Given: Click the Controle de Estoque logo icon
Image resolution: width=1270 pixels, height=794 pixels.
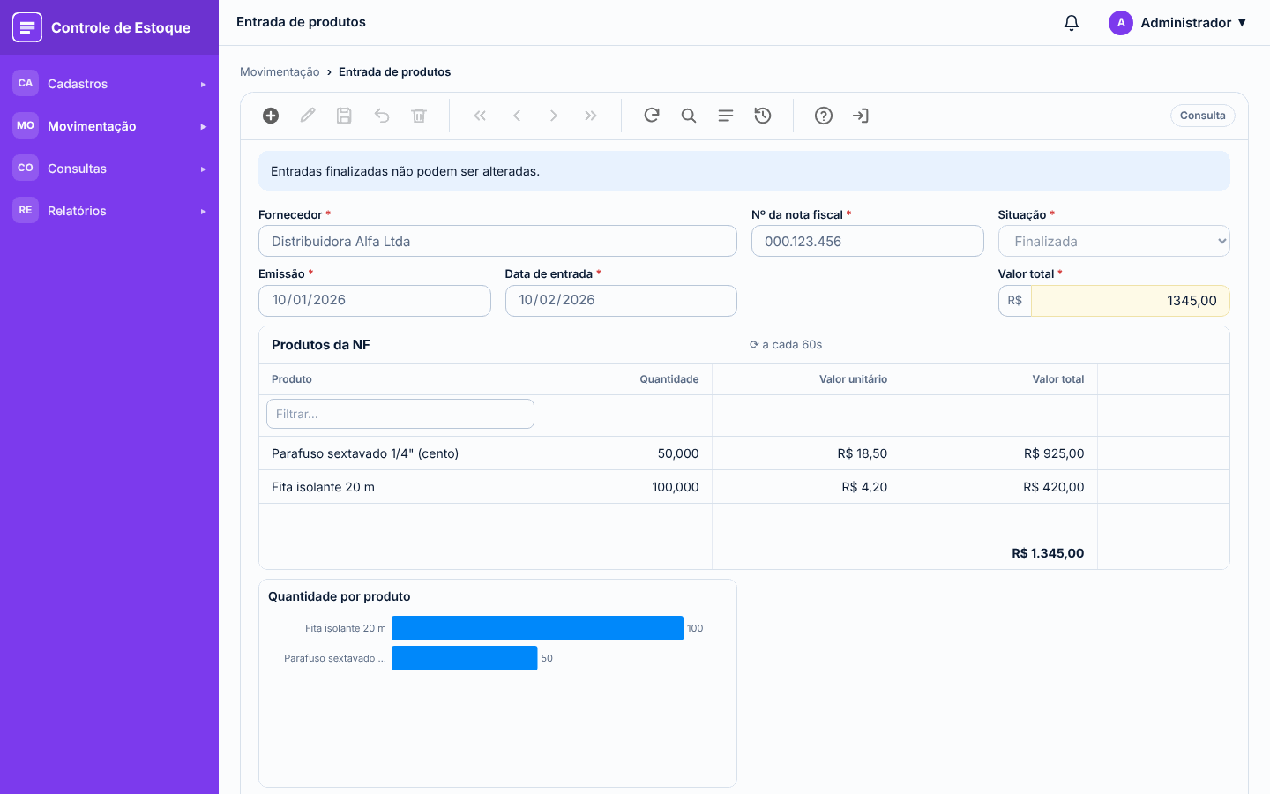Looking at the screenshot, I should (x=27, y=27).
